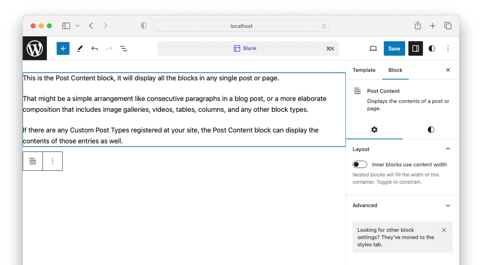Screen dimensions: 482x265
Task: Open a new Safari tab
Action: coord(433,26)
